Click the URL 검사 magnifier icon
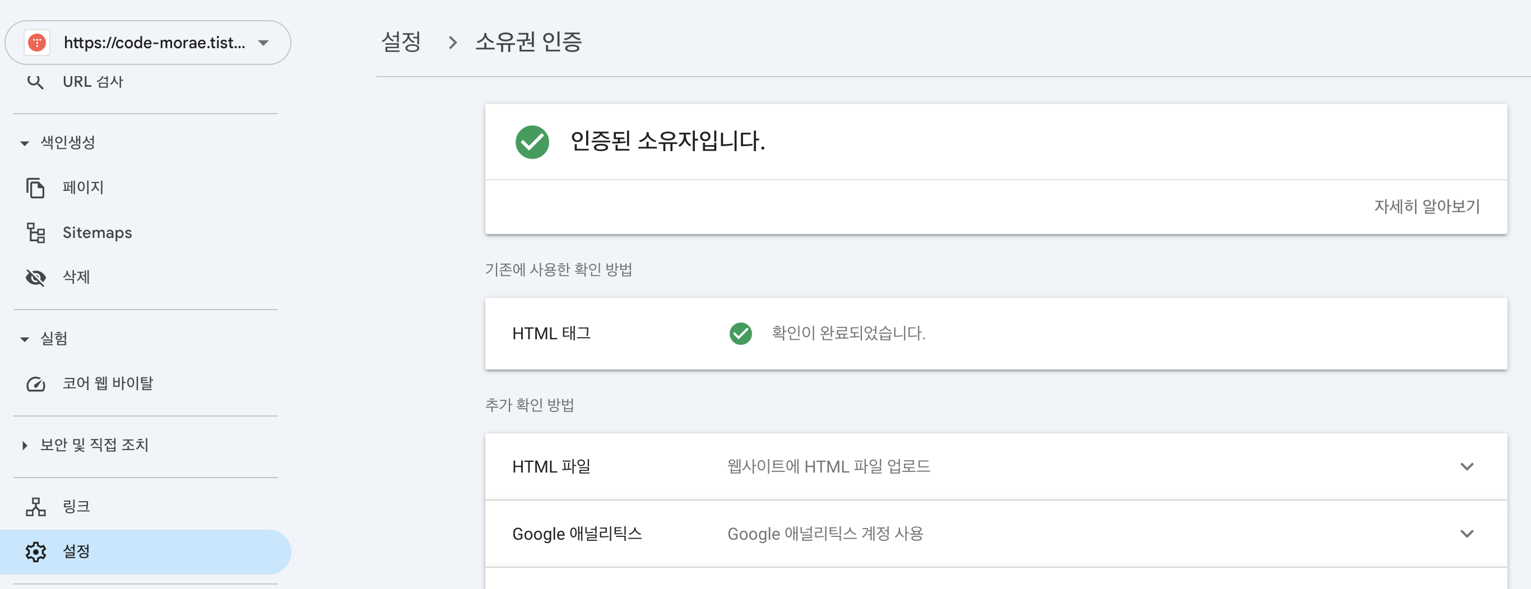The height and width of the screenshot is (589, 1531). 36,82
